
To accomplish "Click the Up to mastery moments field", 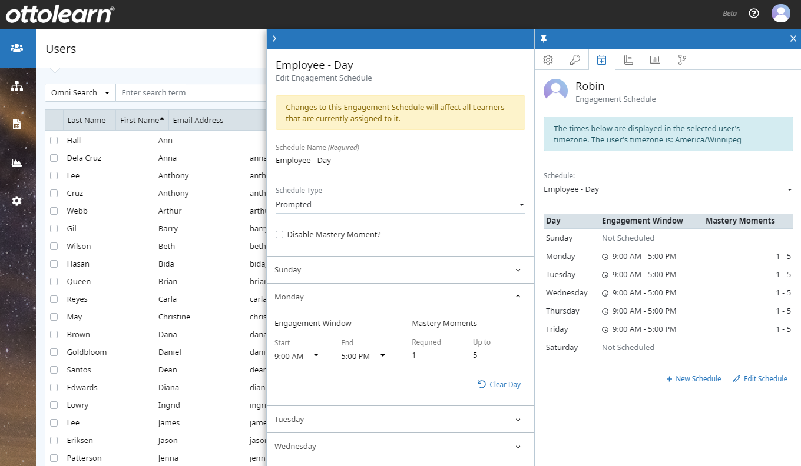I will pyautogui.click(x=499, y=355).
